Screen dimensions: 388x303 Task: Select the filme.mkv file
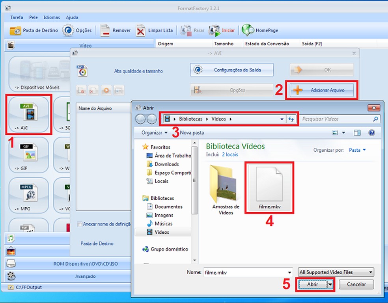coord(269,188)
